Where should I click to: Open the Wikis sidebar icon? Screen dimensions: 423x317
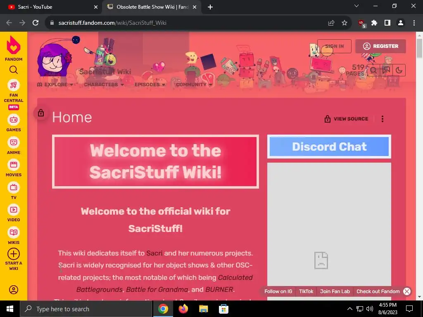14,232
